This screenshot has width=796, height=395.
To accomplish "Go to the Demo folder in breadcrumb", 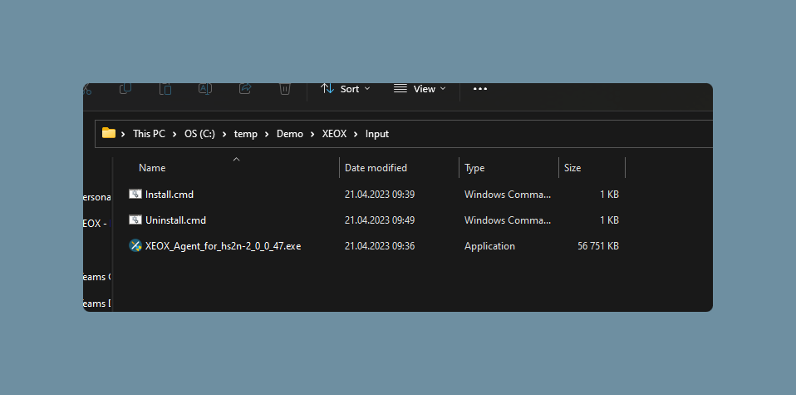I will click(289, 134).
